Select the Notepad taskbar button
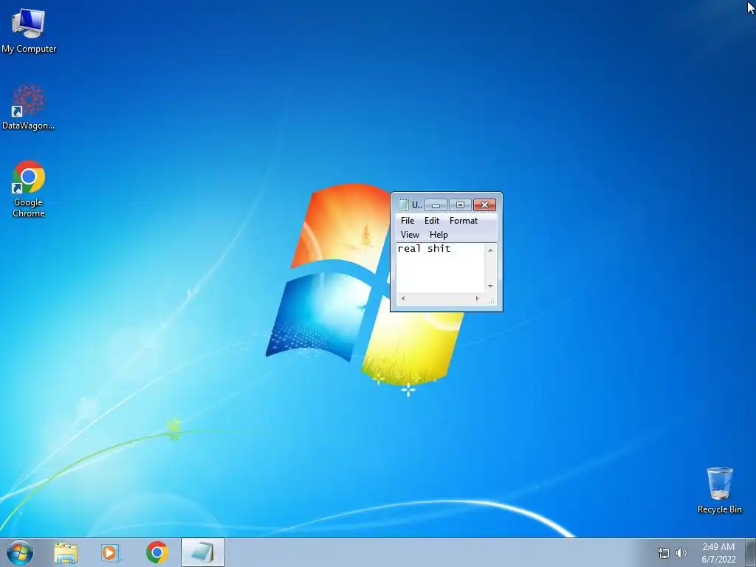 point(202,552)
